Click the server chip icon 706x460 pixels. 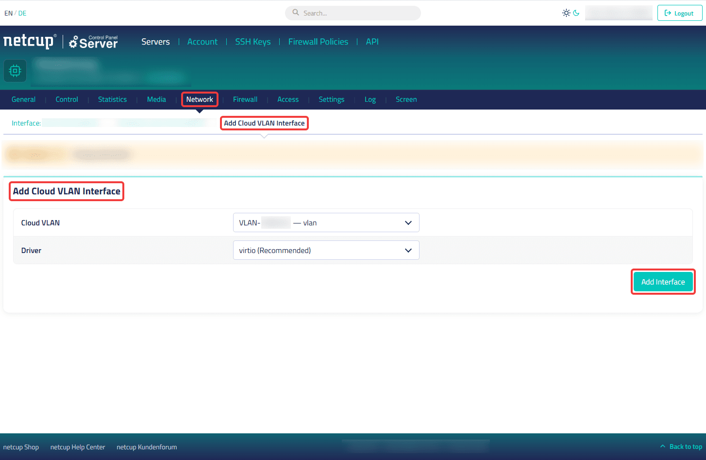tap(15, 71)
